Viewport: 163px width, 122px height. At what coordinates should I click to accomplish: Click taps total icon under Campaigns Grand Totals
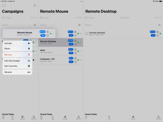[x=12, y=117]
